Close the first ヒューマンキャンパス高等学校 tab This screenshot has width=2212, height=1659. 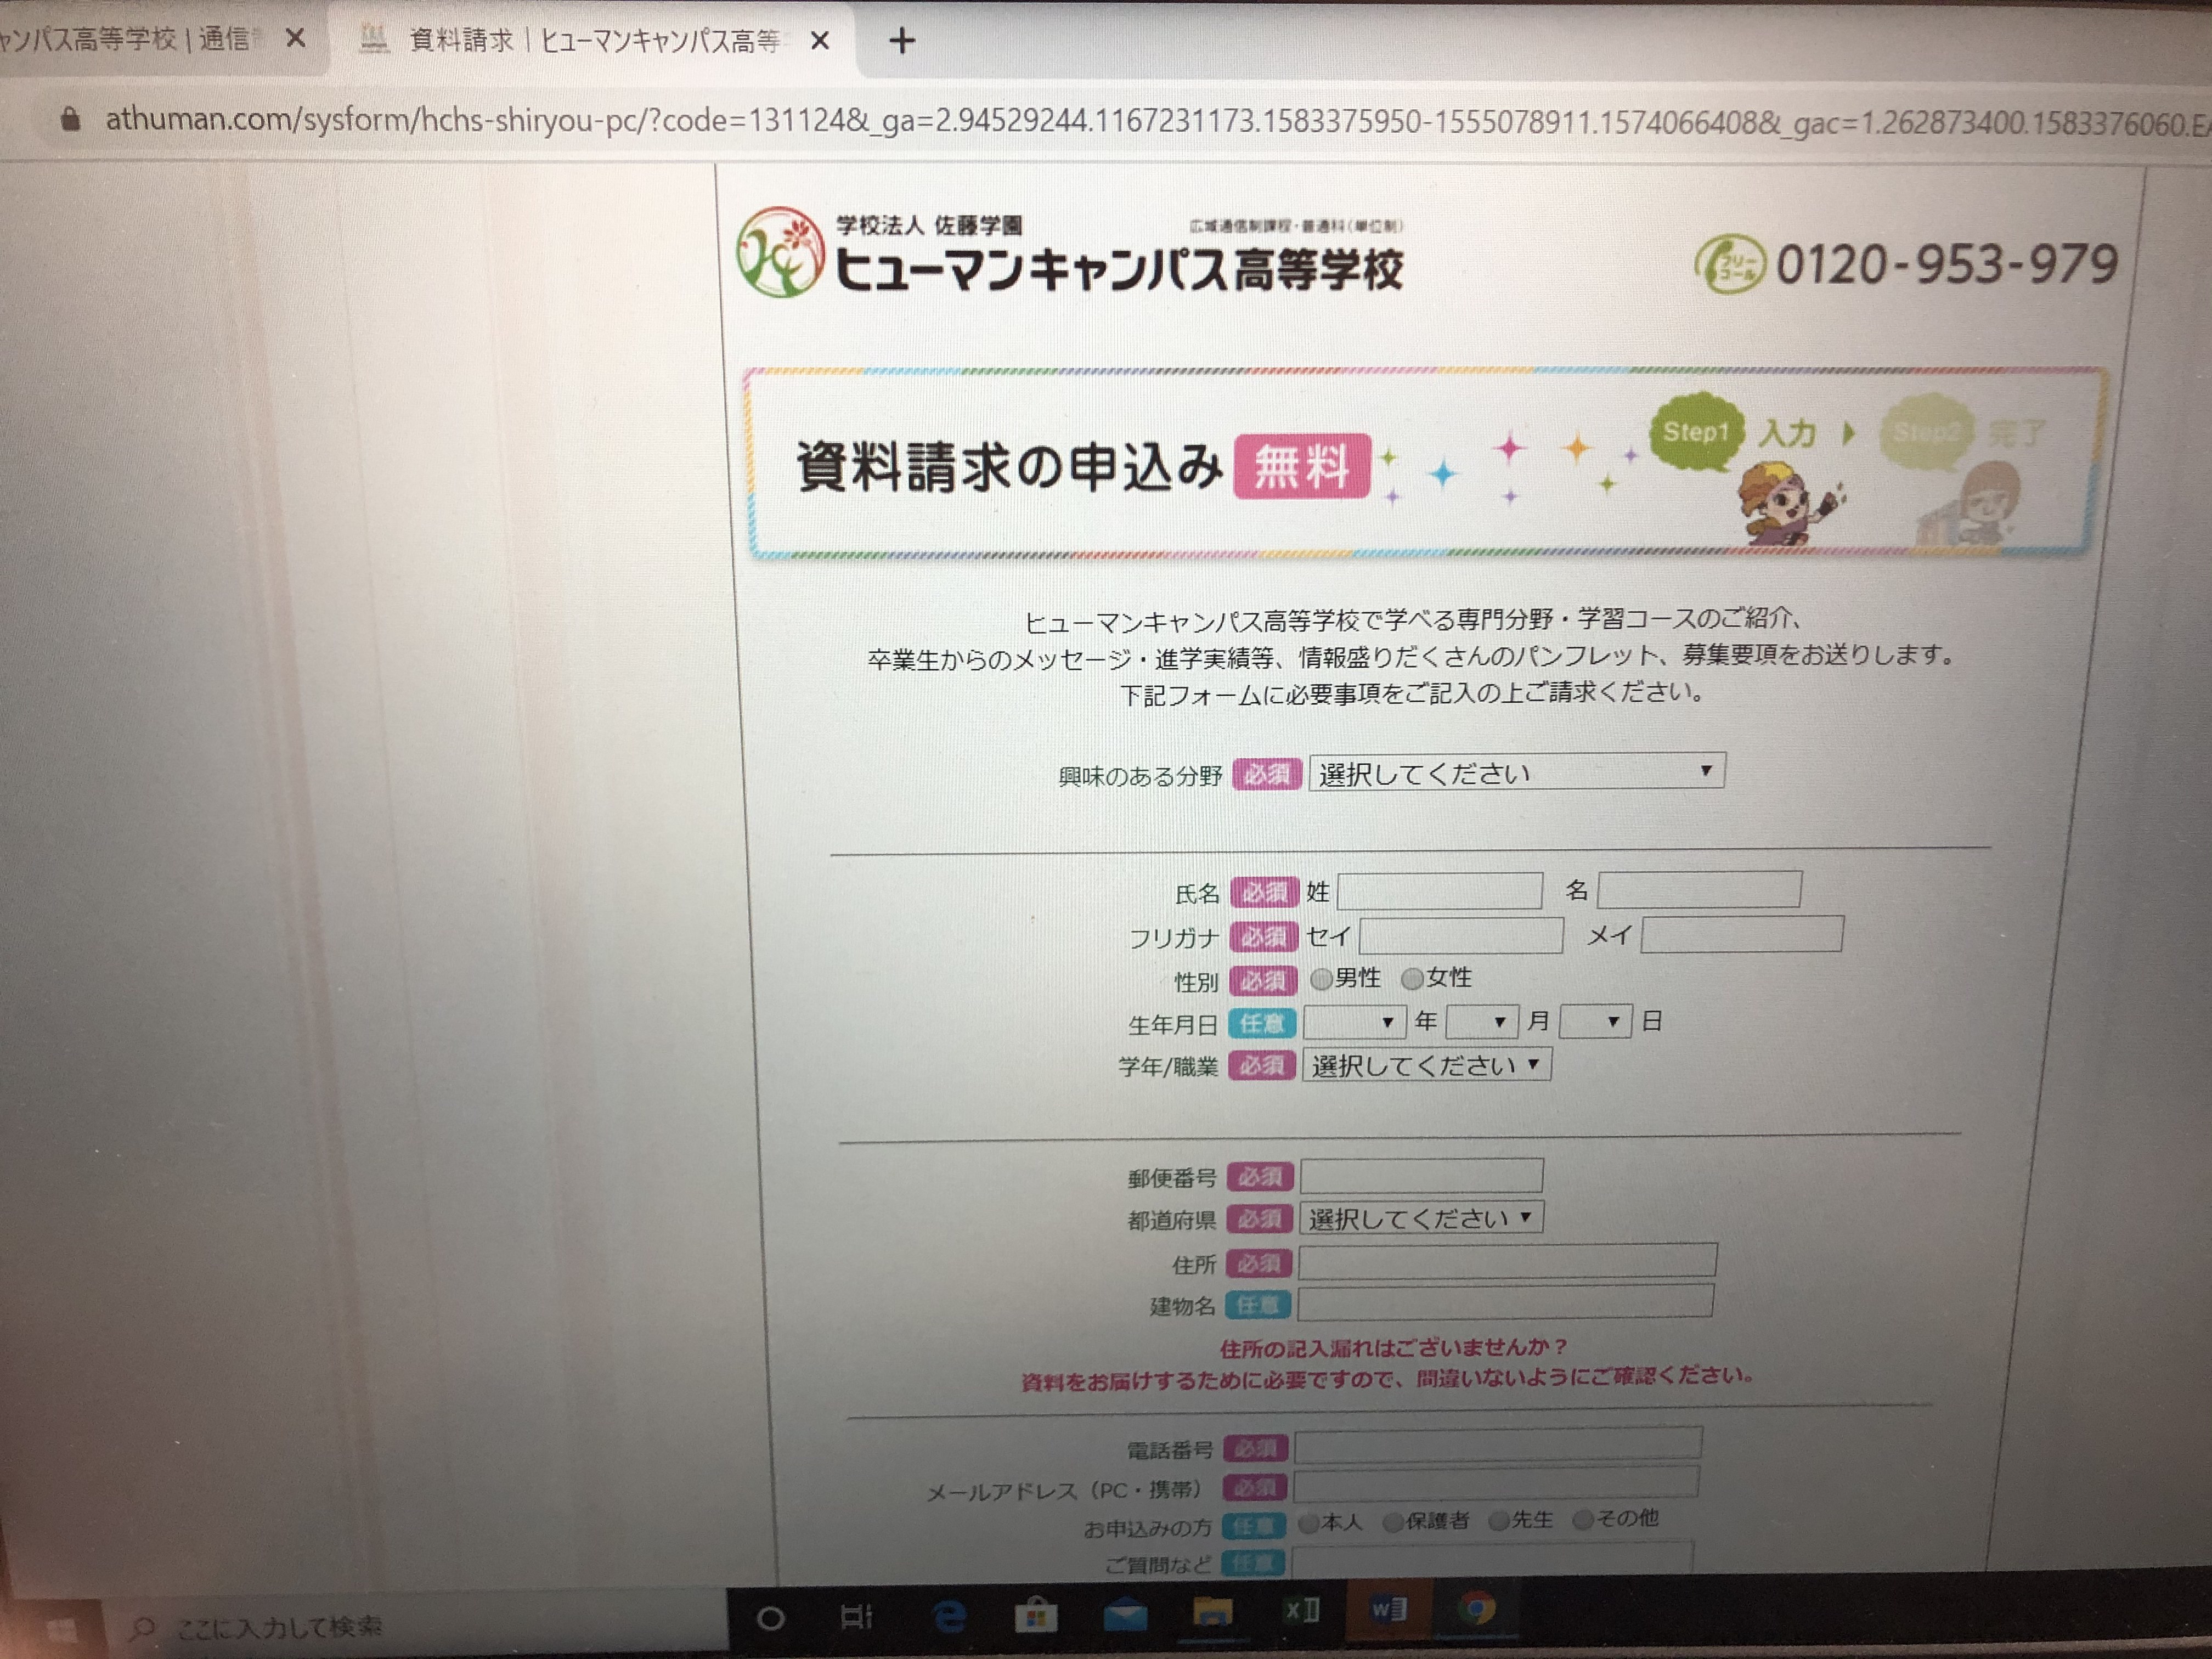click(295, 39)
